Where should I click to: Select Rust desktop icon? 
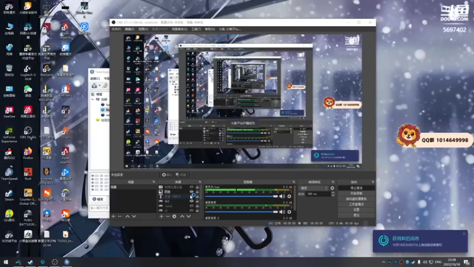pos(28,174)
